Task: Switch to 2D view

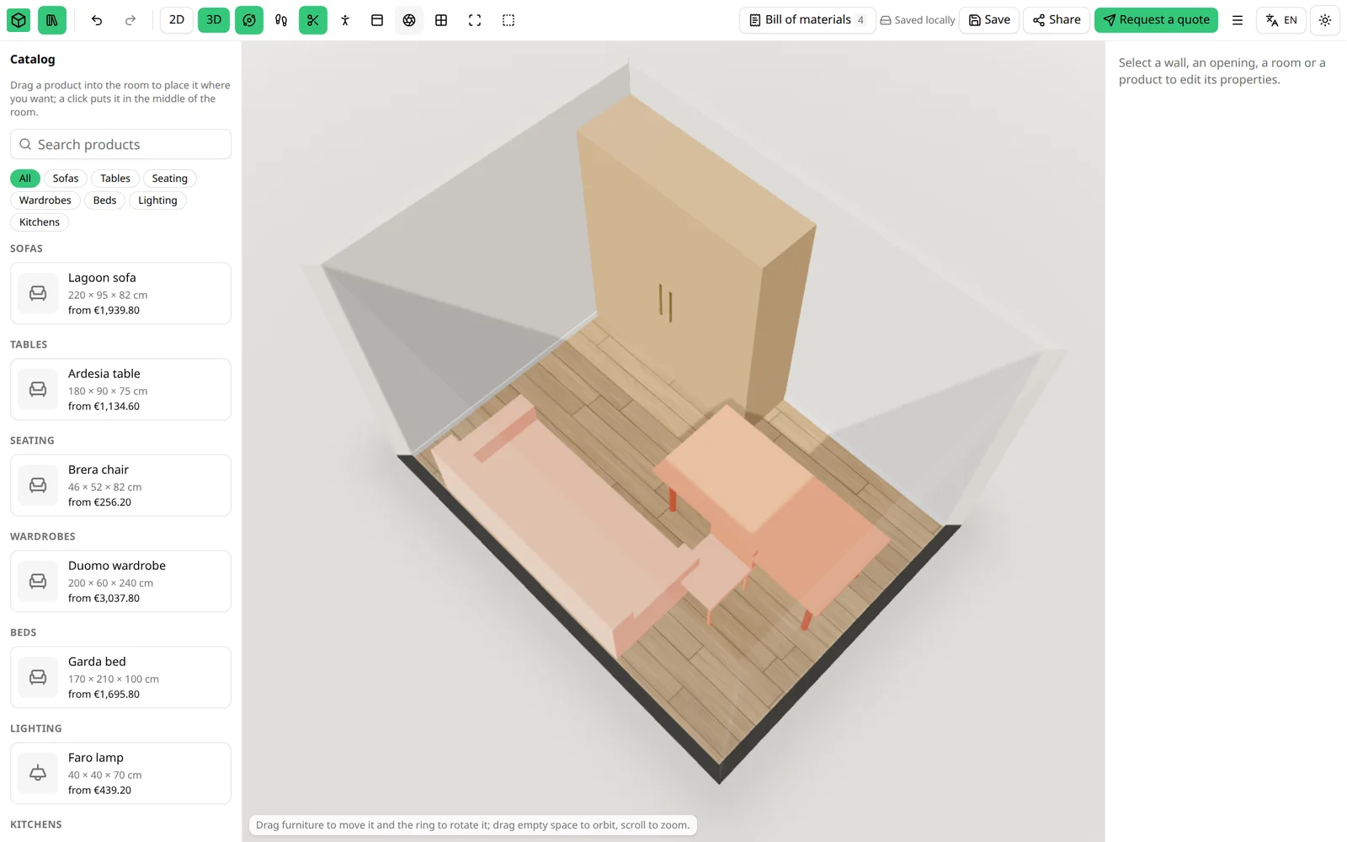Action: [177, 20]
